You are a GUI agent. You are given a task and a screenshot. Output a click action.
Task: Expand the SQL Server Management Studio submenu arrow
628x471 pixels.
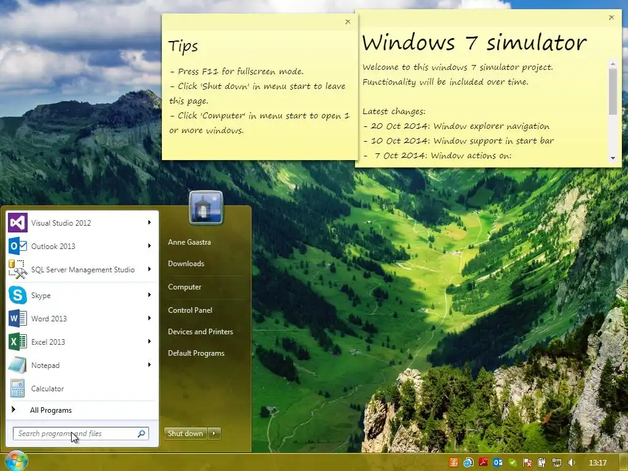tap(150, 269)
